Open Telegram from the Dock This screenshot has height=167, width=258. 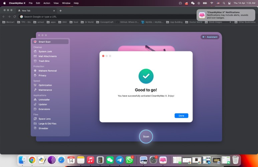tap(119, 160)
